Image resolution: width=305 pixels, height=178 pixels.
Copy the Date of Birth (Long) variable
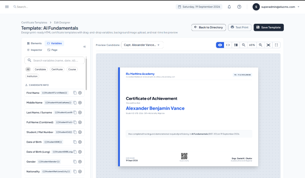tap(75, 152)
